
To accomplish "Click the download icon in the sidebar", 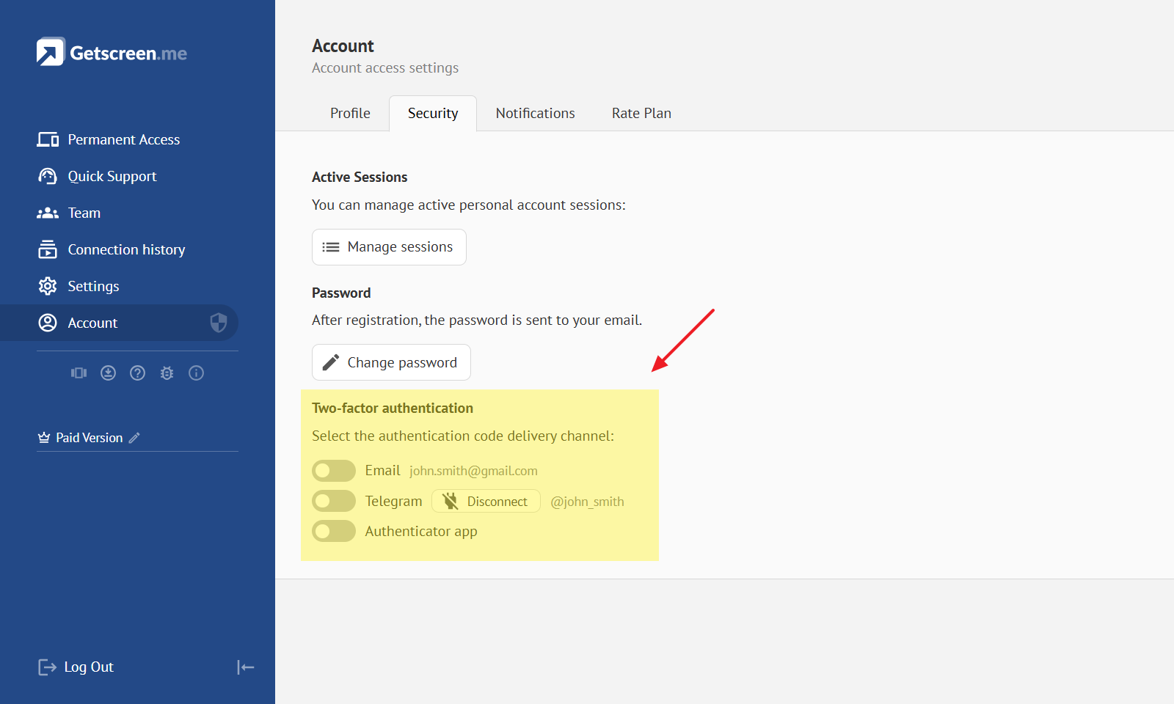I will (108, 373).
